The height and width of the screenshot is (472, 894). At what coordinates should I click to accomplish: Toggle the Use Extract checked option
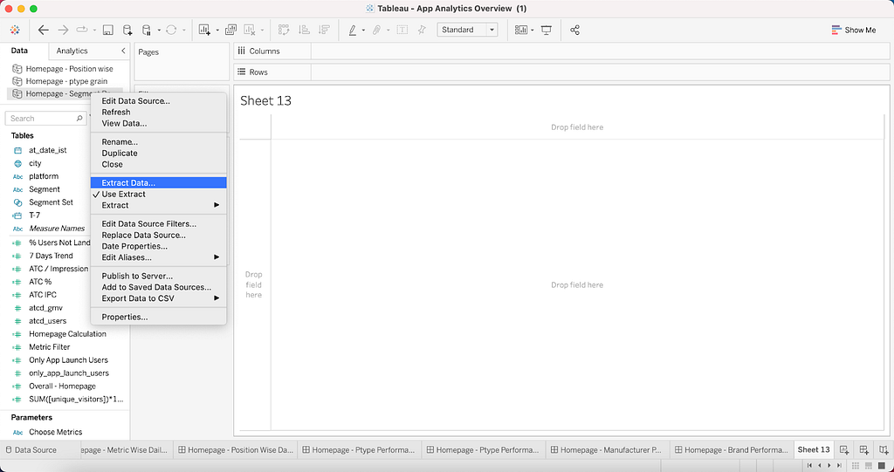click(x=123, y=194)
